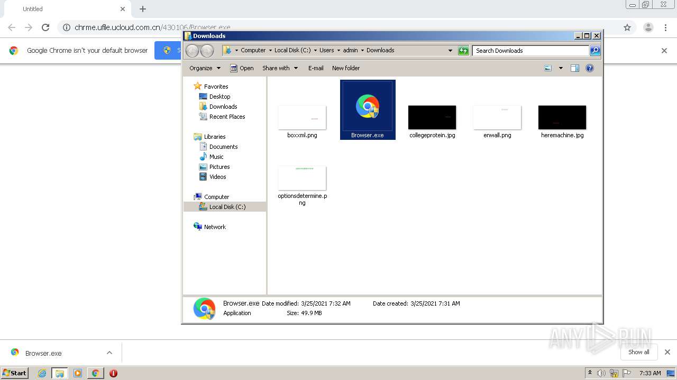Viewport: 677px width, 380px height.
Task: Click the E-mail toolbar button
Action: coord(316,68)
